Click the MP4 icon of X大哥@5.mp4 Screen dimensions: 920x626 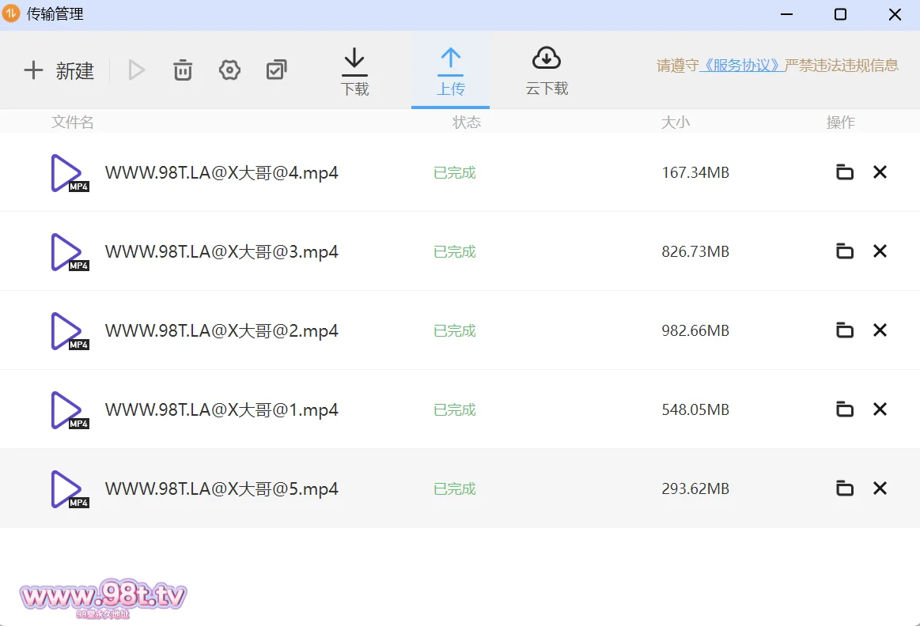pyautogui.click(x=69, y=489)
